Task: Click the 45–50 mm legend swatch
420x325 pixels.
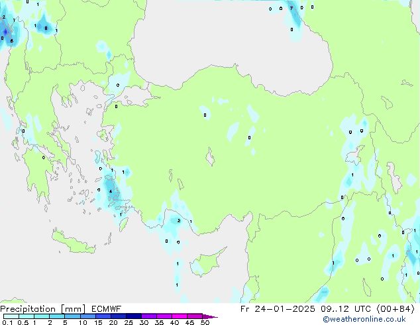Action: [x=195, y=316]
